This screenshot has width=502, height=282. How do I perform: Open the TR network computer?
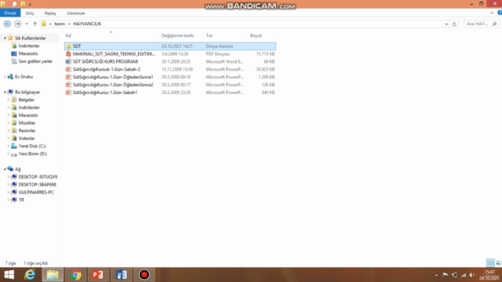(21, 200)
